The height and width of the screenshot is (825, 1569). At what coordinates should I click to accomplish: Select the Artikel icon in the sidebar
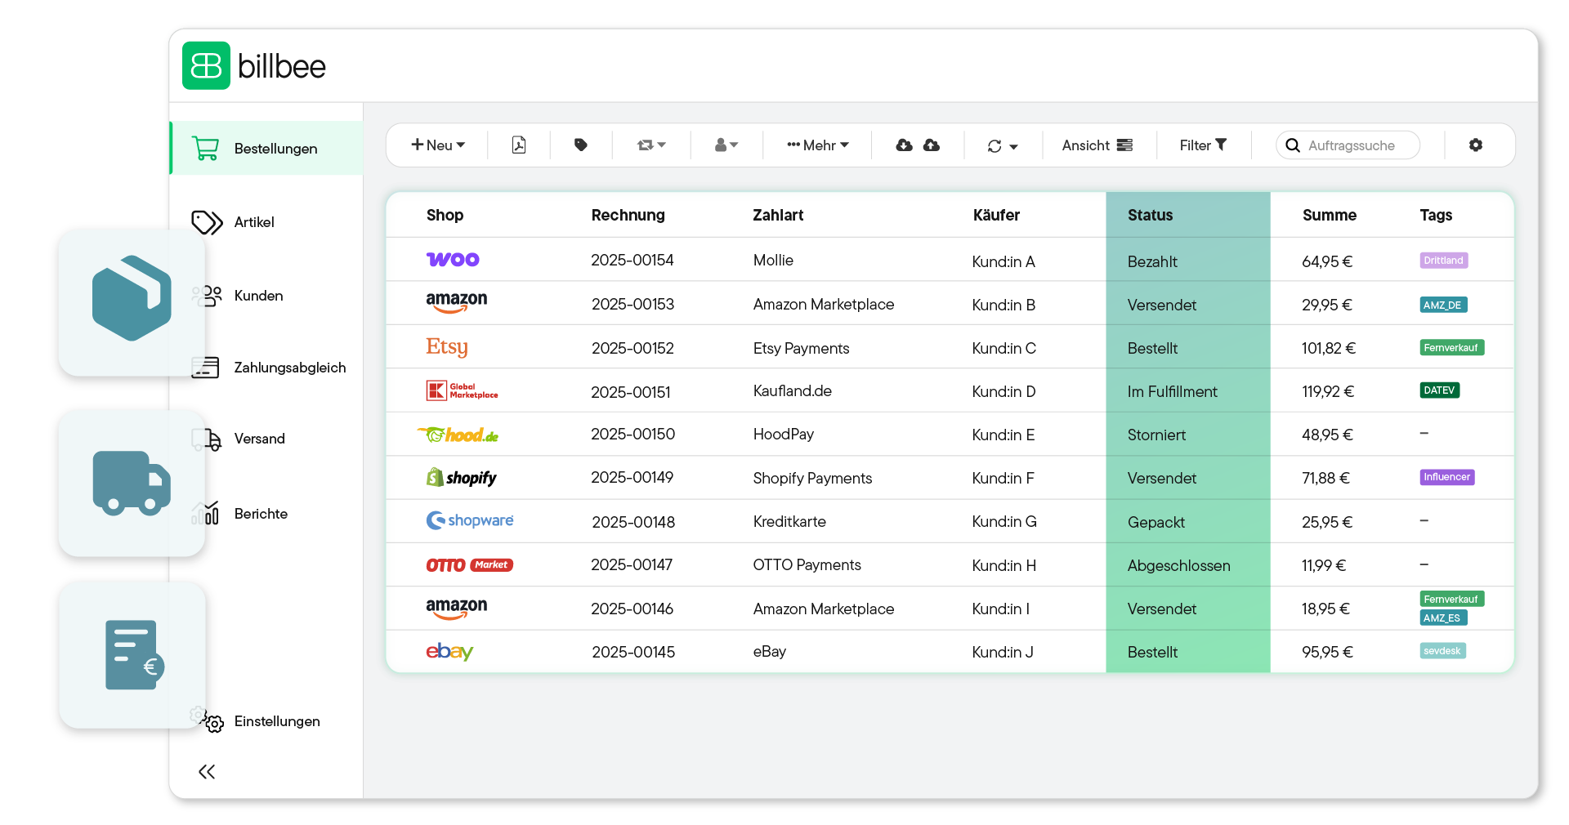point(206,222)
